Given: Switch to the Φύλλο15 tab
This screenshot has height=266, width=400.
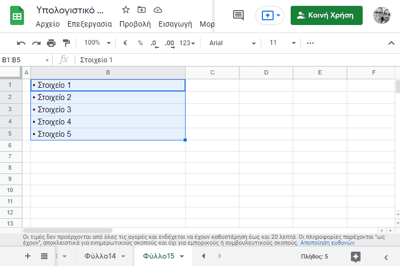Looking at the screenshot, I should tap(158, 256).
